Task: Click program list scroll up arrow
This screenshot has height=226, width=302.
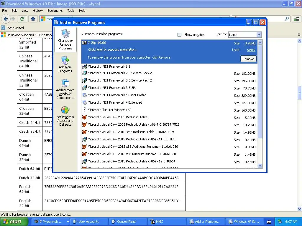Action: coord(260,42)
